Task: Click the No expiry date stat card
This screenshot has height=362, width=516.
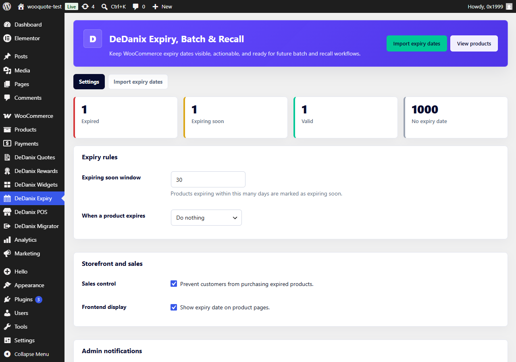Action: coord(456,117)
